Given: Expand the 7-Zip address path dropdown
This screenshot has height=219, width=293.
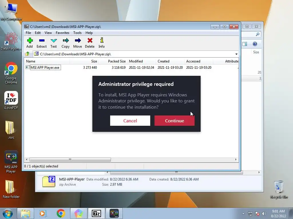Looking at the screenshot, I should 236,54.
